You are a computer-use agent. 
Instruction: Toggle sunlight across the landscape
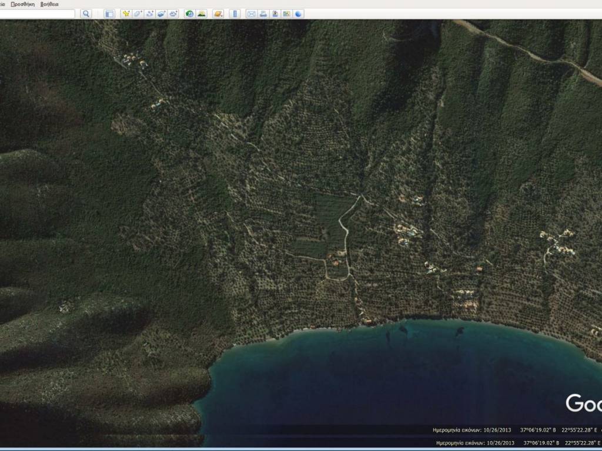point(202,14)
